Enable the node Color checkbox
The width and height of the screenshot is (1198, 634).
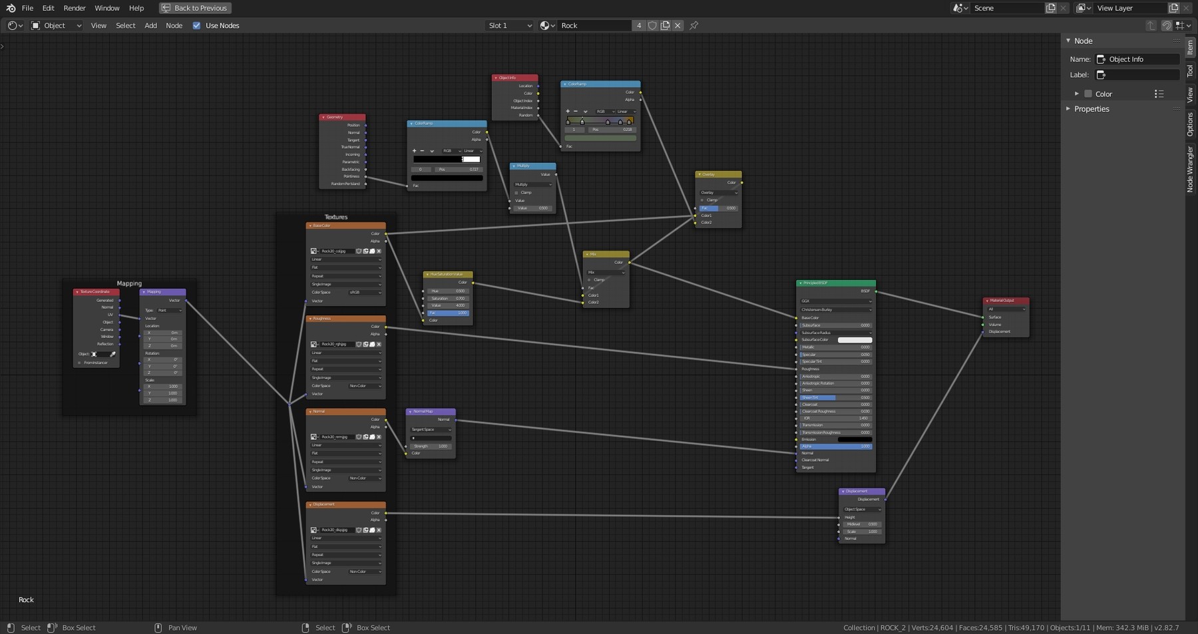(1088, 94)
